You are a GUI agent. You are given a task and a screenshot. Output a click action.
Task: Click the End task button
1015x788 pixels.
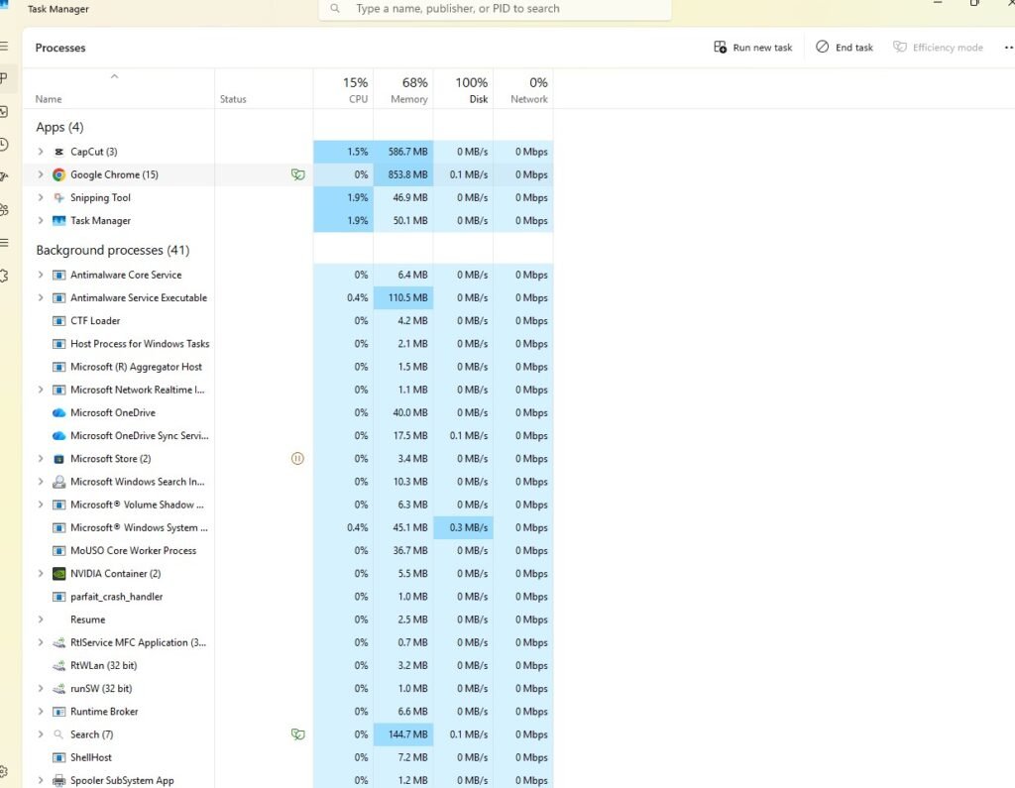tap(844, 47)
